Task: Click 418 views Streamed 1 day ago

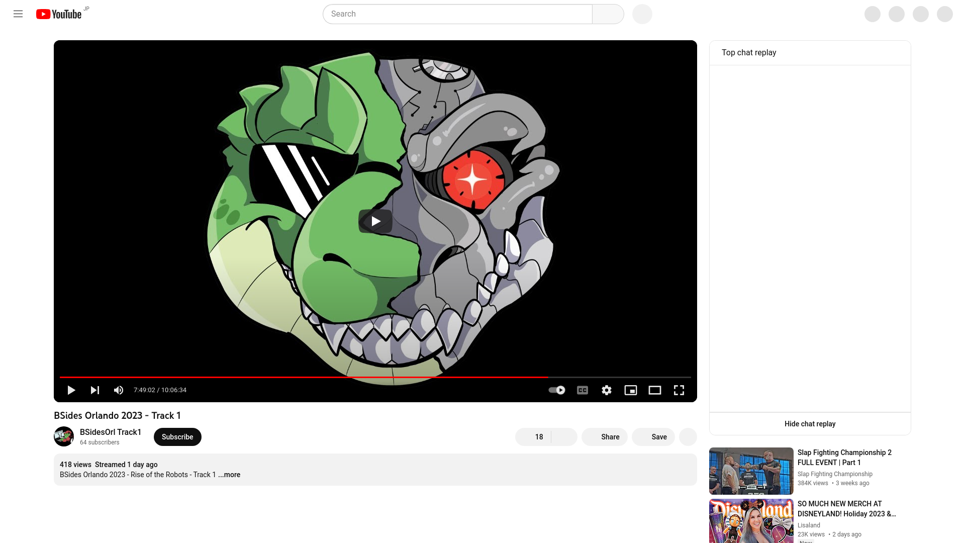Action: click(x=109, y=465)
